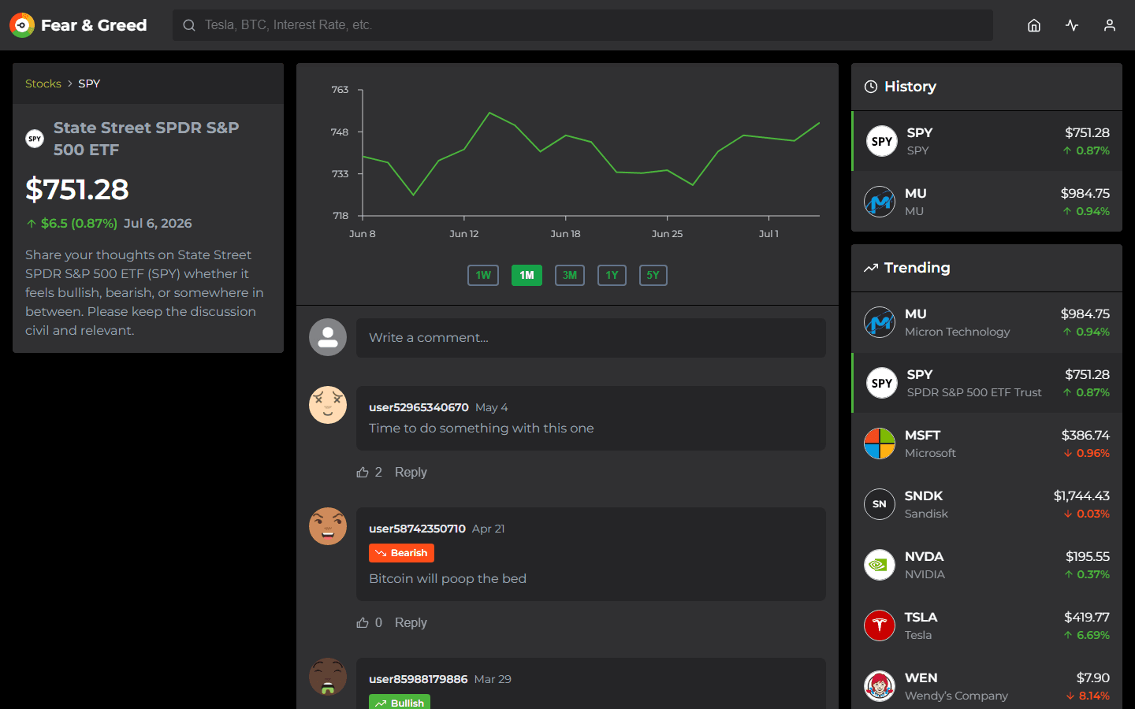Click MSFT ticker in Trending
The image size is (1135, 709).
pos(922,435)
